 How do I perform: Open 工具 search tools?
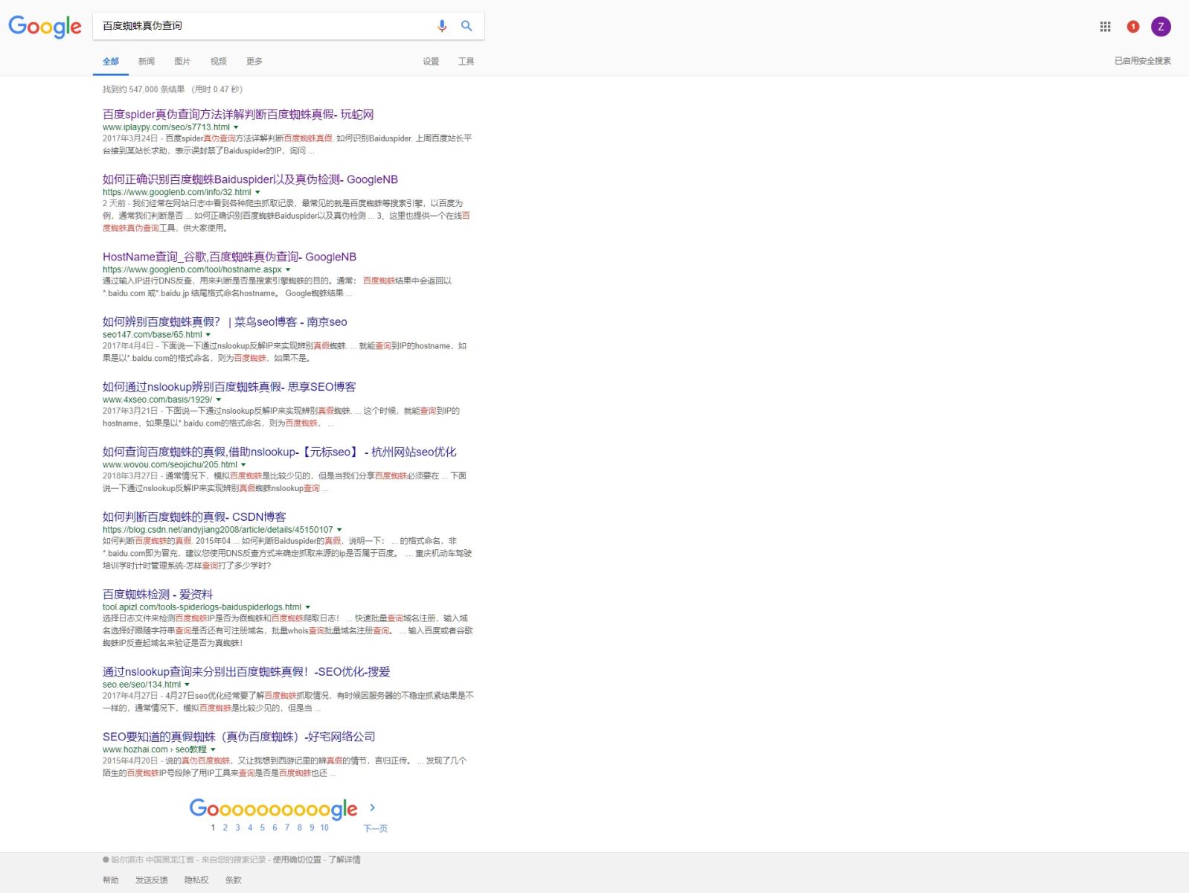point(467,62)
